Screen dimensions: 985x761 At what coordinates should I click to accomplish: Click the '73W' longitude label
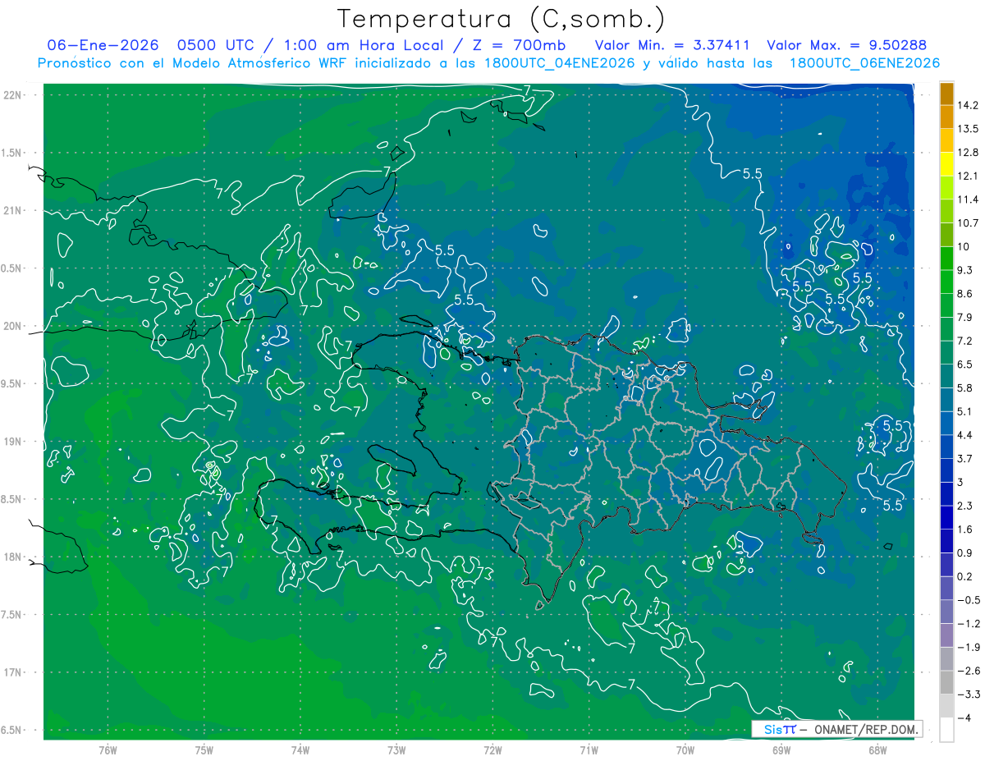(396, 750)
